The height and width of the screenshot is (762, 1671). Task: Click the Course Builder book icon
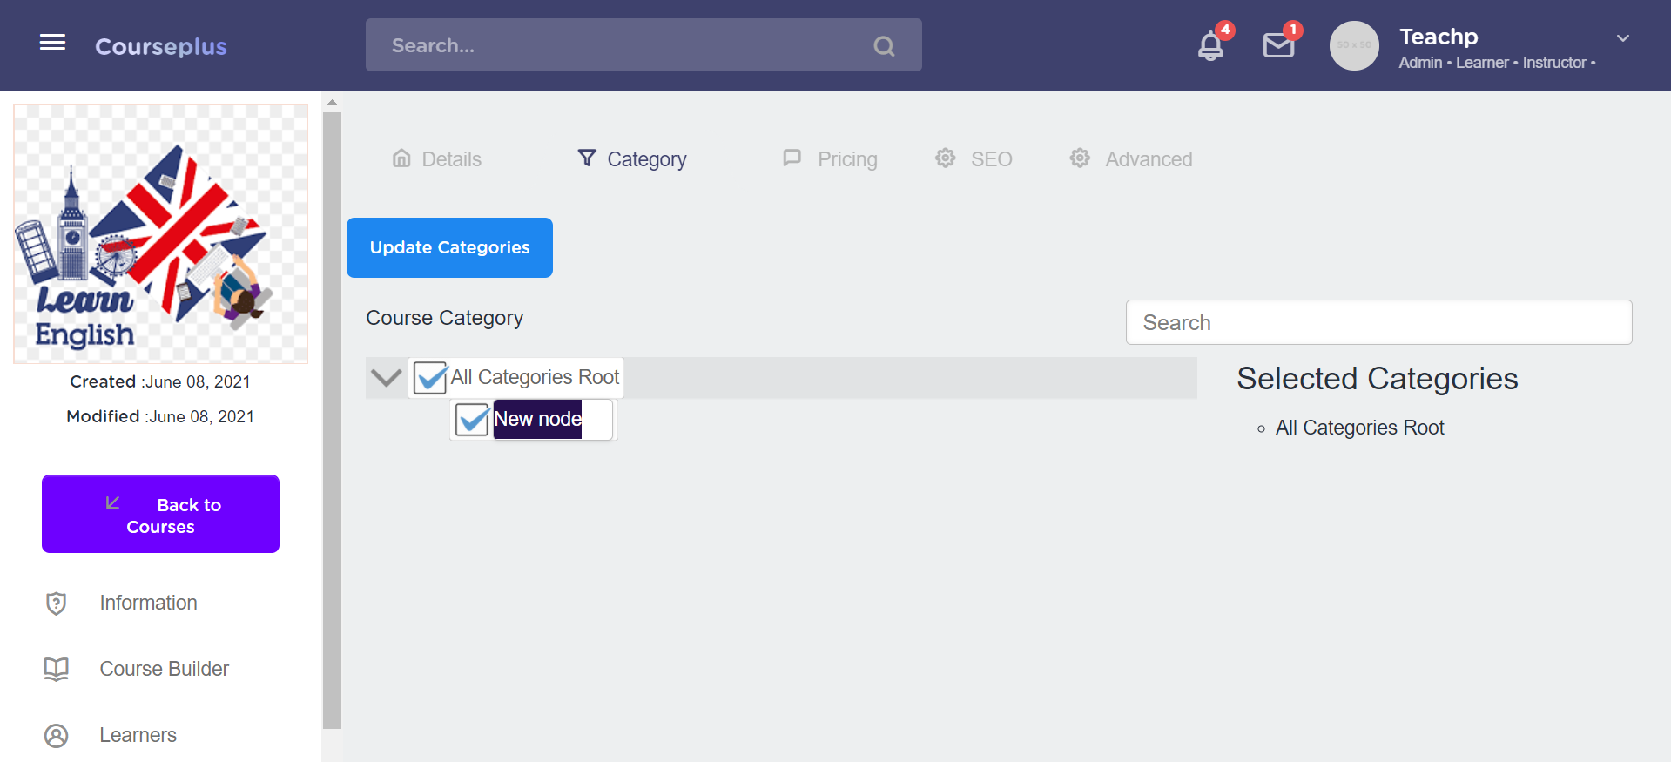tap(57, 669)
